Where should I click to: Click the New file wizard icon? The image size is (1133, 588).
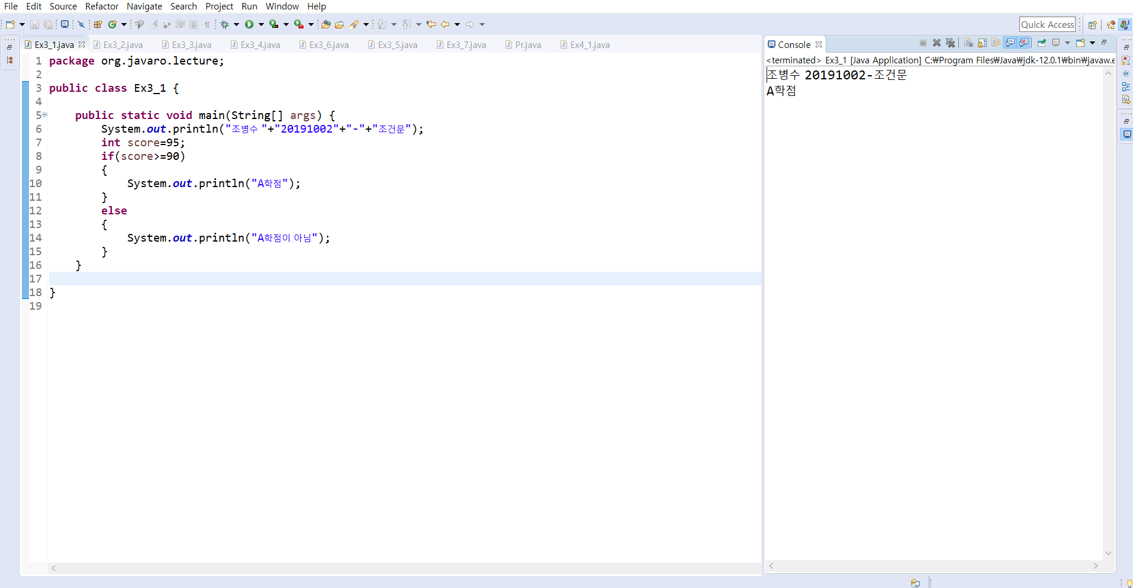click(10, 24)
